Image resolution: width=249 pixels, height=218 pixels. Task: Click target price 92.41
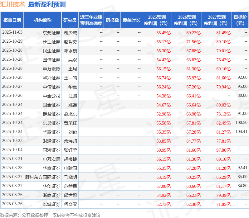242,168
